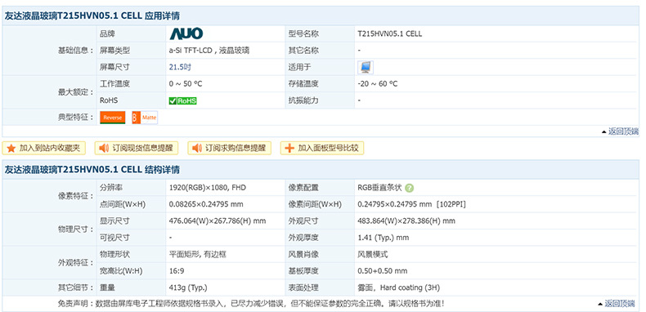Click the AUO brand logo
Viewport: 646px width, 312px height.
[186, 33]
